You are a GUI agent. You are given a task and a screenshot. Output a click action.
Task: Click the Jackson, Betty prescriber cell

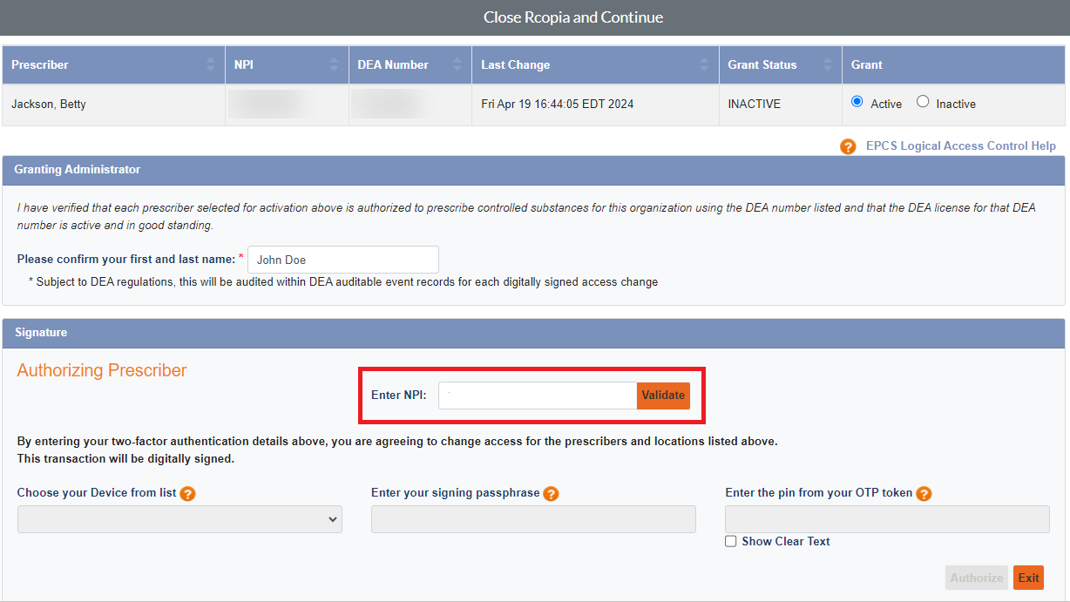pos(113,105)
